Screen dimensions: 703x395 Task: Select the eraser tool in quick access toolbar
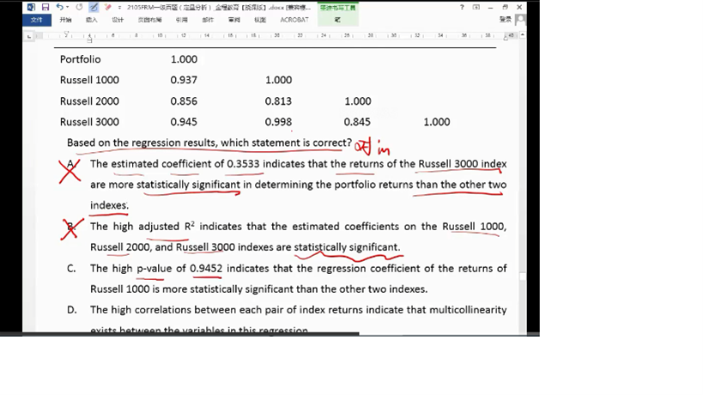[107, 7]
